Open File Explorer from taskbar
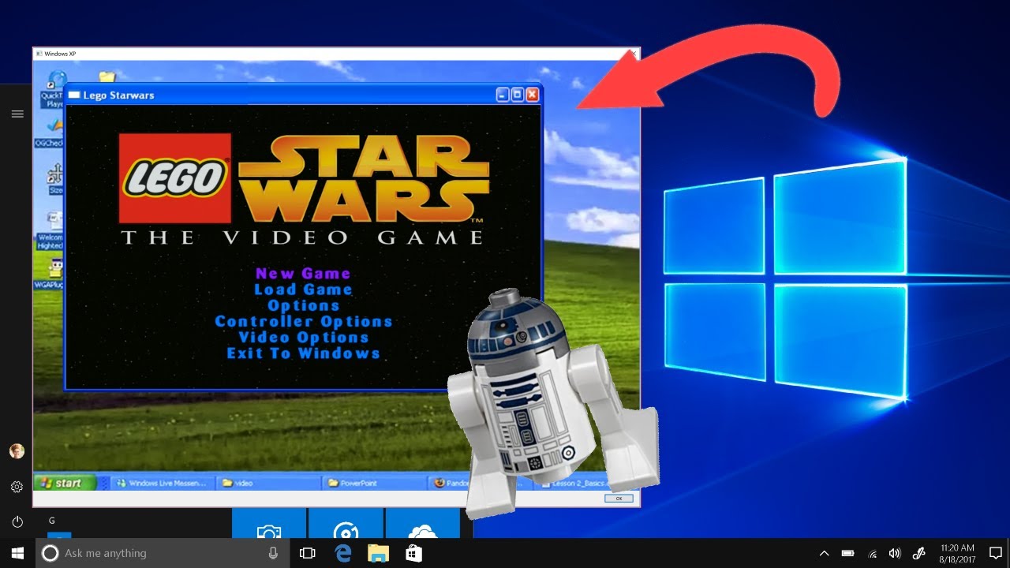 click(379, 553)
